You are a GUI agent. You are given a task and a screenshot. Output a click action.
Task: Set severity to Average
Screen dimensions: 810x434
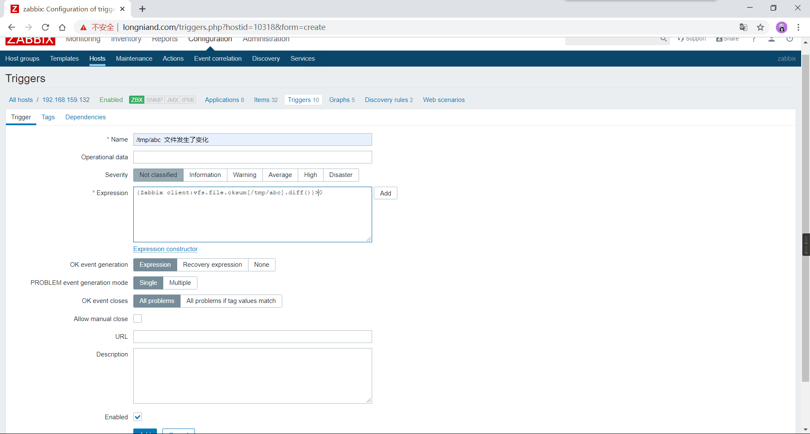(x=280, y=175)
